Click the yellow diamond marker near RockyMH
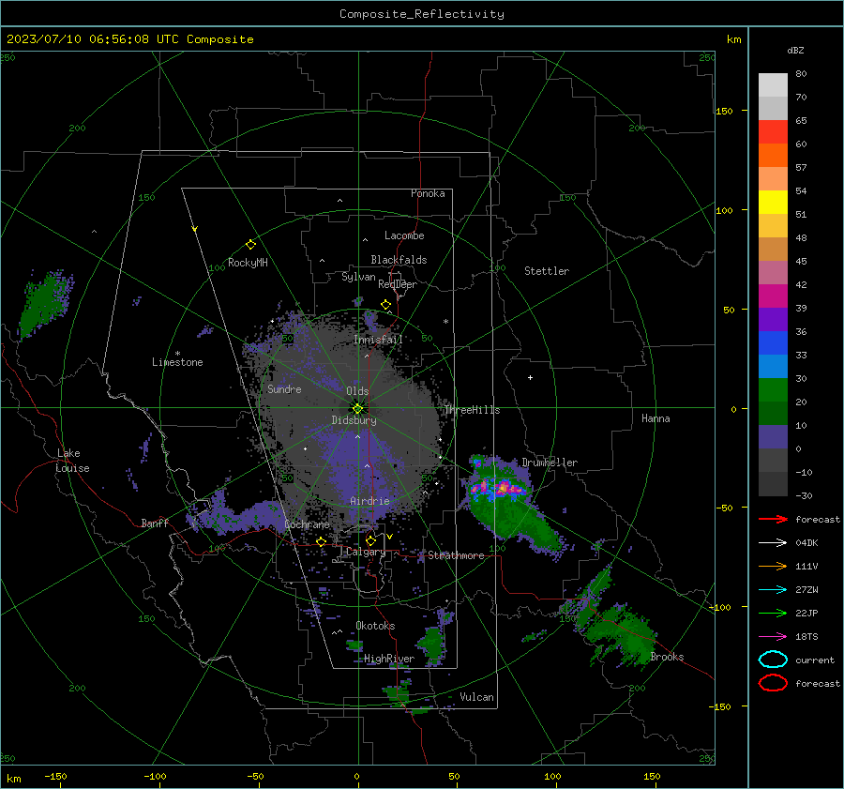Screen dimensions: 844x789 [x=250, y=245]
